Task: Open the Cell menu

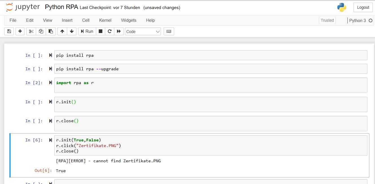Action: click(x=85, y=20)
